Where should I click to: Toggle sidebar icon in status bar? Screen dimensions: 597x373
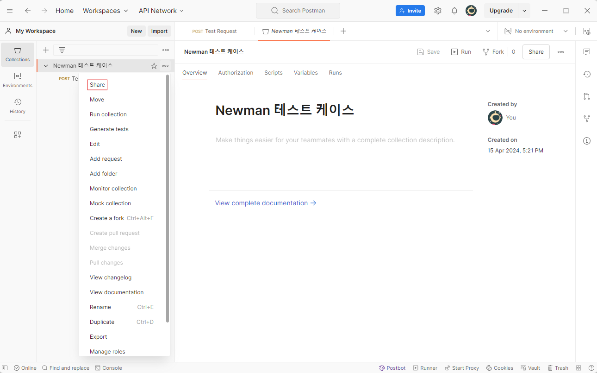(5, 368)
